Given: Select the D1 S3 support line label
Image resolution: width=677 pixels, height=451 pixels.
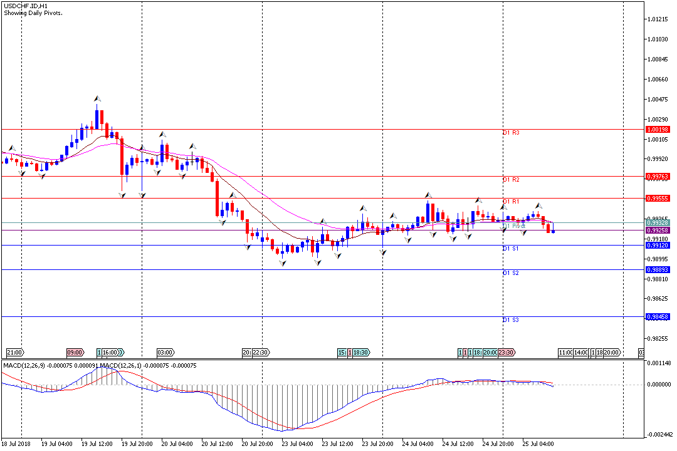Looking at the screenshot, I should click(511, 320).
